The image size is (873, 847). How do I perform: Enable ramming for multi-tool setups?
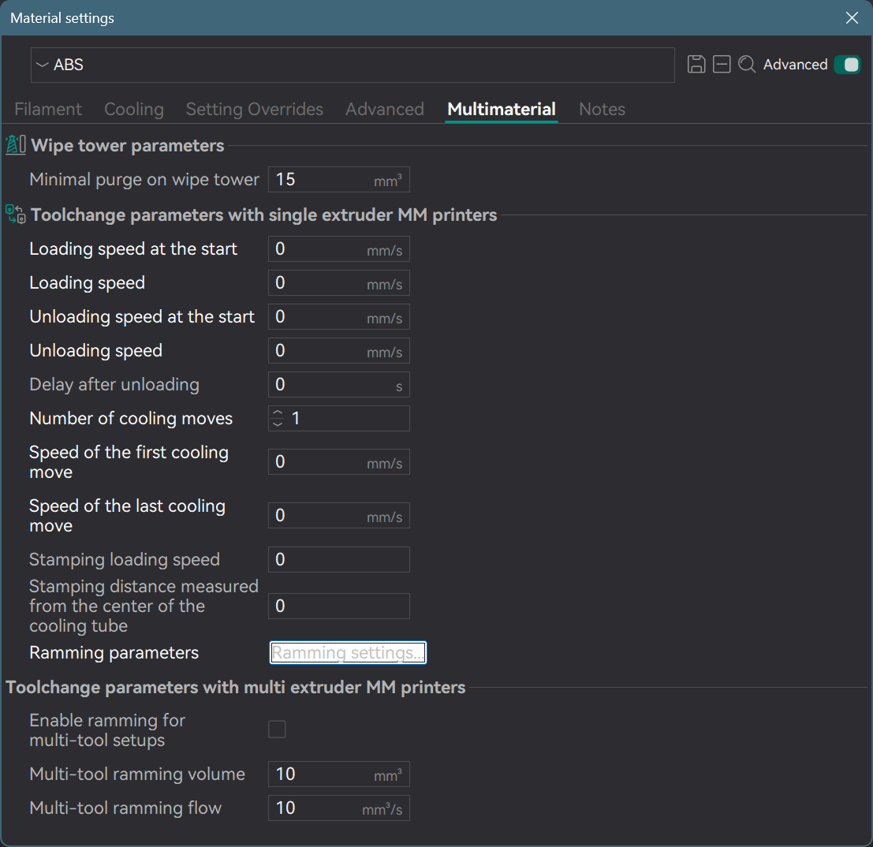tap(277, 729)
